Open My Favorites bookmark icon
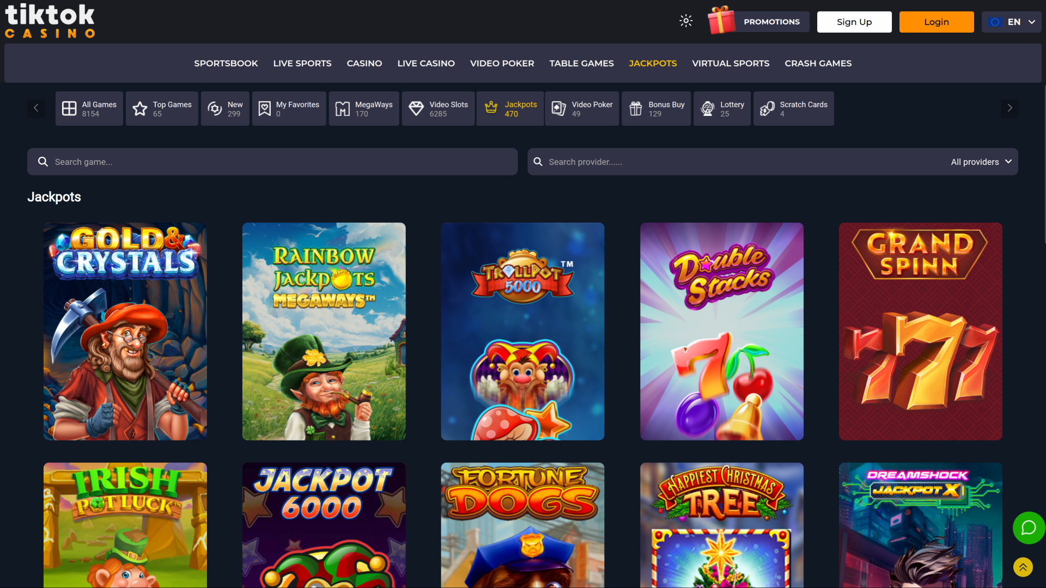This screenshot has height=588, width=1046. point(265,108)
